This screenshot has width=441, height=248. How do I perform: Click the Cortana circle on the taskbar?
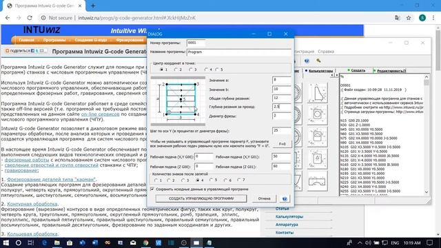(19, 242)
